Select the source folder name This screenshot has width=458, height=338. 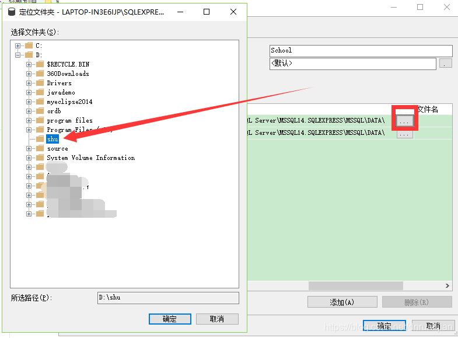point(58,148)
